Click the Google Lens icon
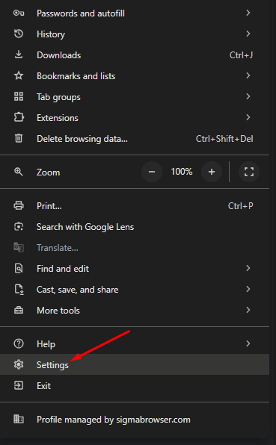276x445 pixels. 19,226
